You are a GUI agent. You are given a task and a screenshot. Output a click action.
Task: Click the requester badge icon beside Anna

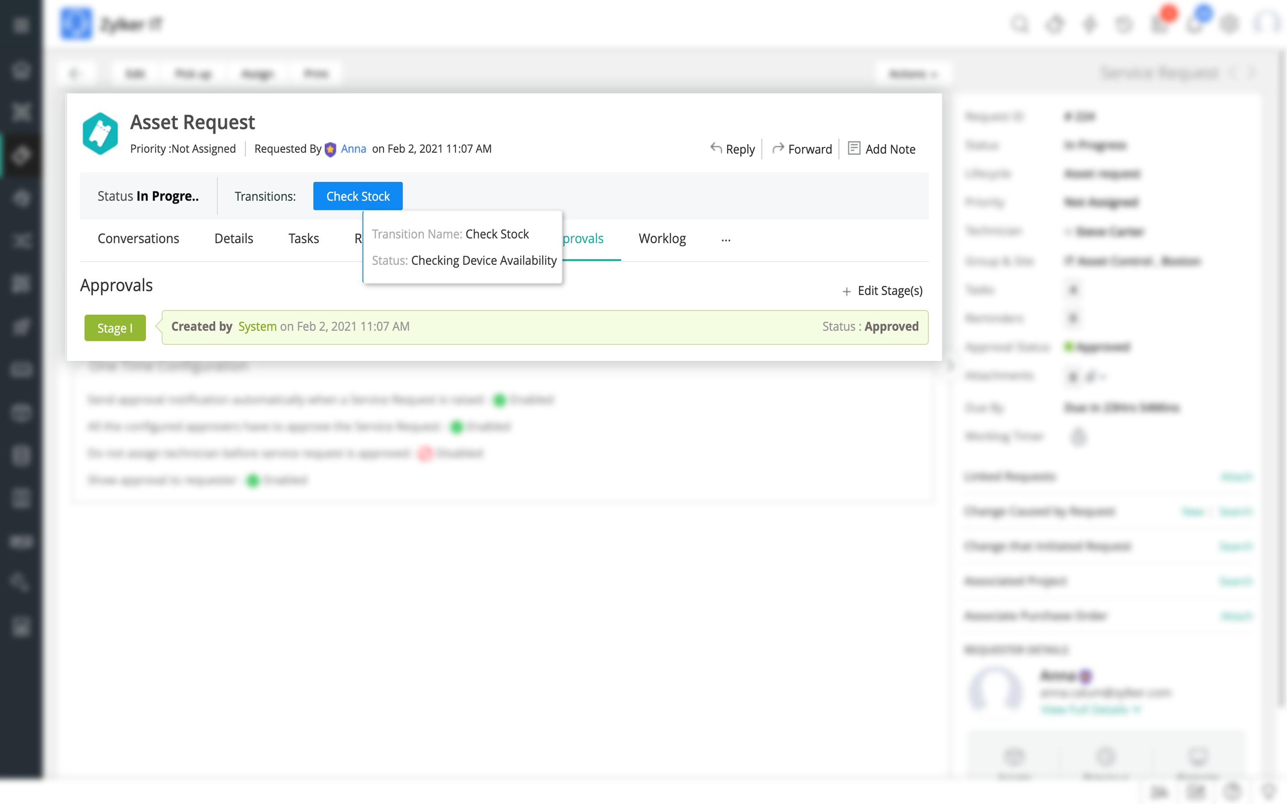pyautogui.click(x=330, y=150)
